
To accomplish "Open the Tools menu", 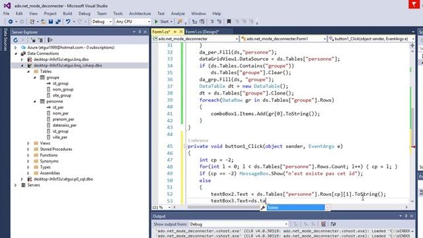I will click(x=118, y=13).
